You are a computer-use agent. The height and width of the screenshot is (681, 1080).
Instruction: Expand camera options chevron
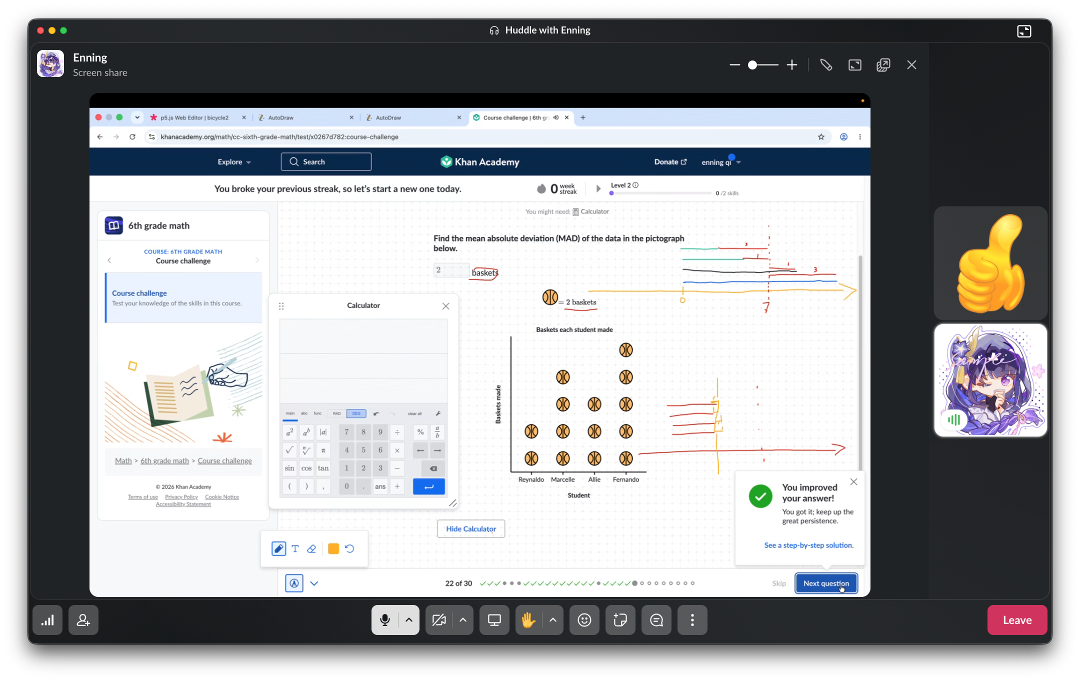point(463,620)
